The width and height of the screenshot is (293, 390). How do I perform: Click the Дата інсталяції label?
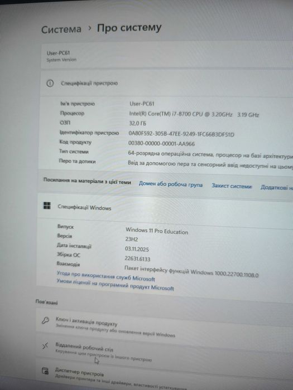(x=74, y=246)
